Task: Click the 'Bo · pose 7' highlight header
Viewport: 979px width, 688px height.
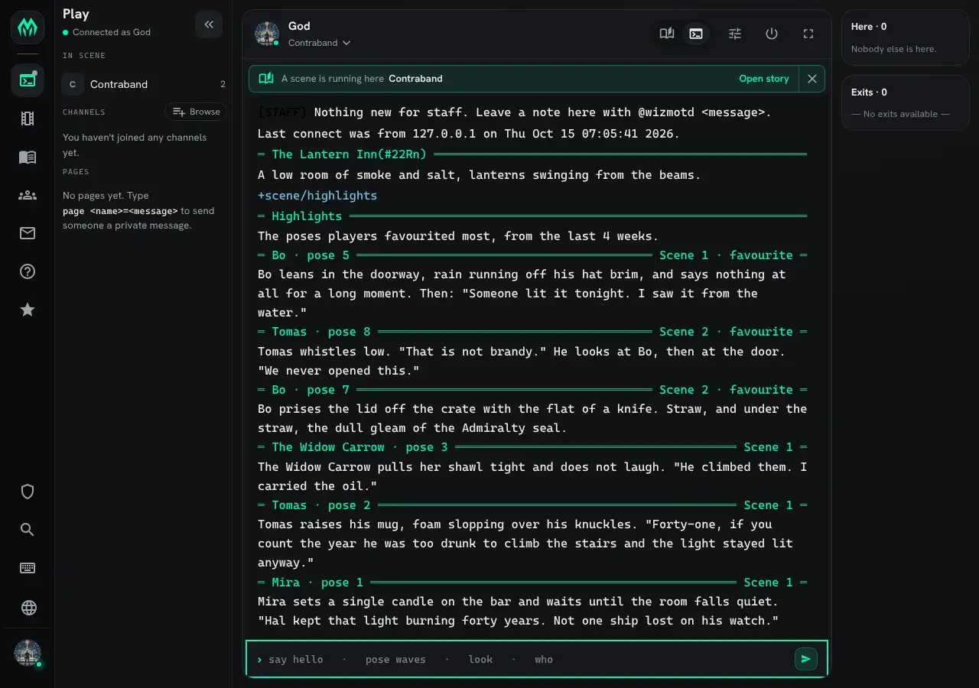Action: (311, 390)
